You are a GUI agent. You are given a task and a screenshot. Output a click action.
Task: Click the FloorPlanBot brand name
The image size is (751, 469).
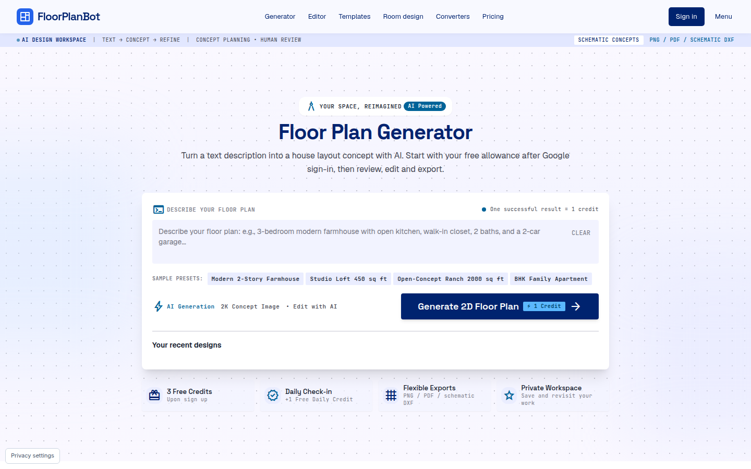coord(69,17)
